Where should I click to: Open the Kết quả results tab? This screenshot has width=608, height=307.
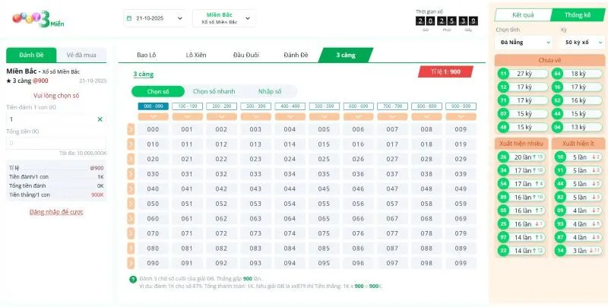pyautogui.click(x=523, y=15)
